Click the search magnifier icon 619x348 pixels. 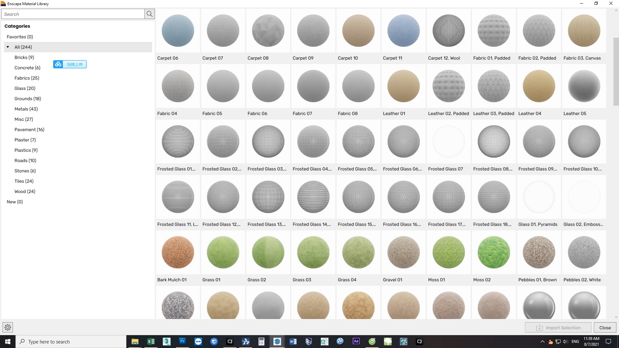pos(149,14)
